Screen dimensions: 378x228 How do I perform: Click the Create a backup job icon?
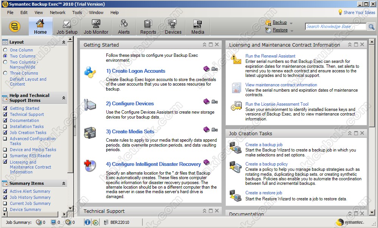[235, 148]
